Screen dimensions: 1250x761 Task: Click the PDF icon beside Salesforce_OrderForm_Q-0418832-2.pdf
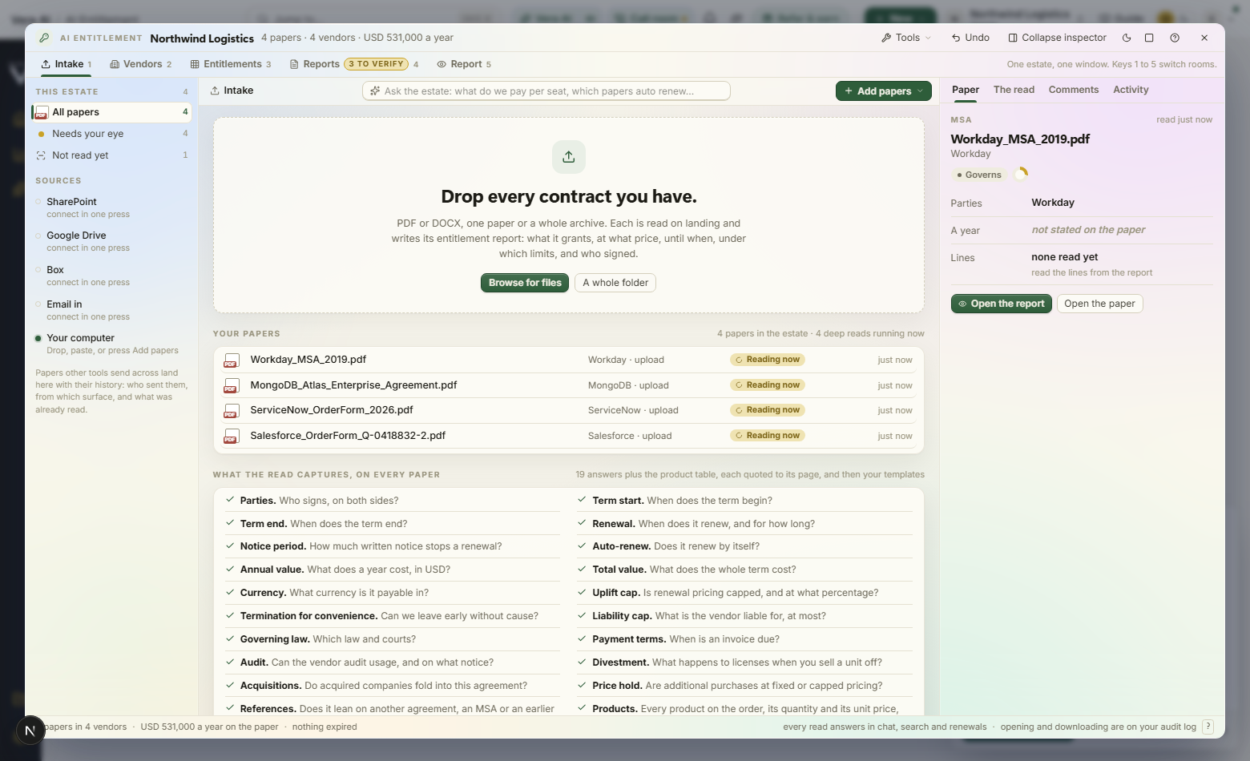[232, 437]
